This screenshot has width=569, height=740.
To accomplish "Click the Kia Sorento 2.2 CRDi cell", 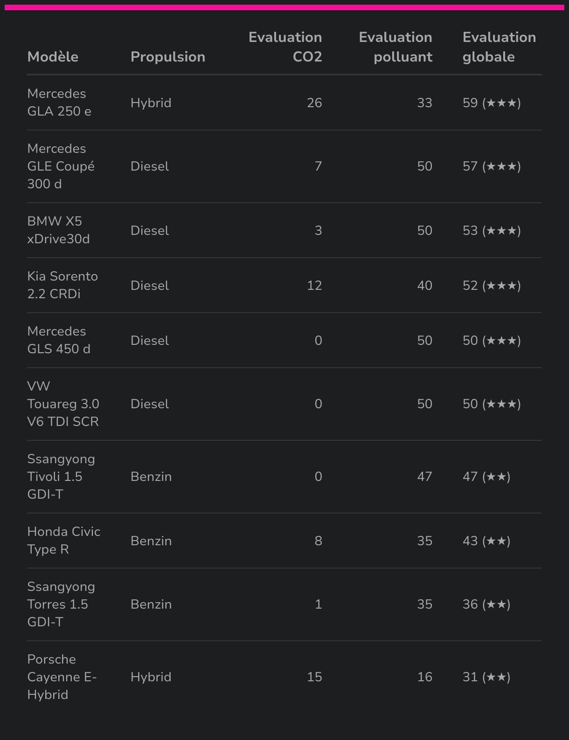I will [x=62, y=285].
